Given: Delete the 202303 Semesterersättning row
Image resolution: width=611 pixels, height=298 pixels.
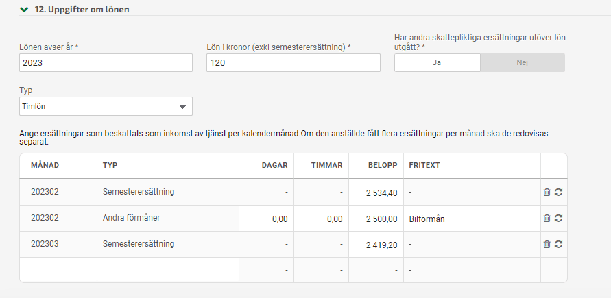Looking at the screenshot, I should point(547,245).
